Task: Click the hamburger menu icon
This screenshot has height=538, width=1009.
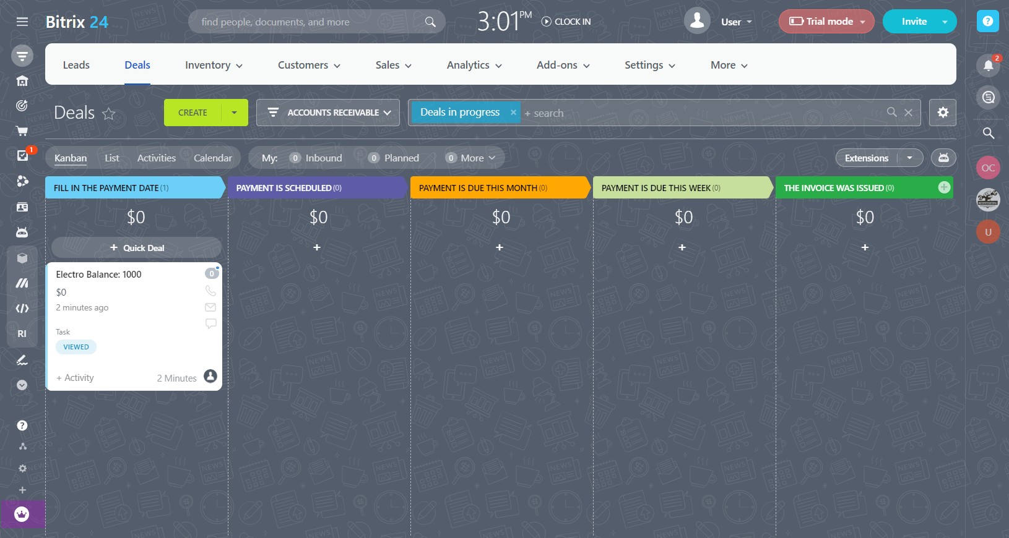Action: tap(22, 22)
